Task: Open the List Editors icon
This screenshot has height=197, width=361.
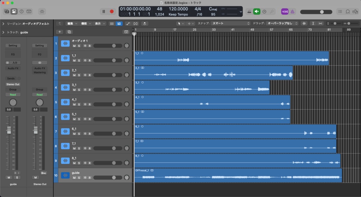Action: [340, 11]
